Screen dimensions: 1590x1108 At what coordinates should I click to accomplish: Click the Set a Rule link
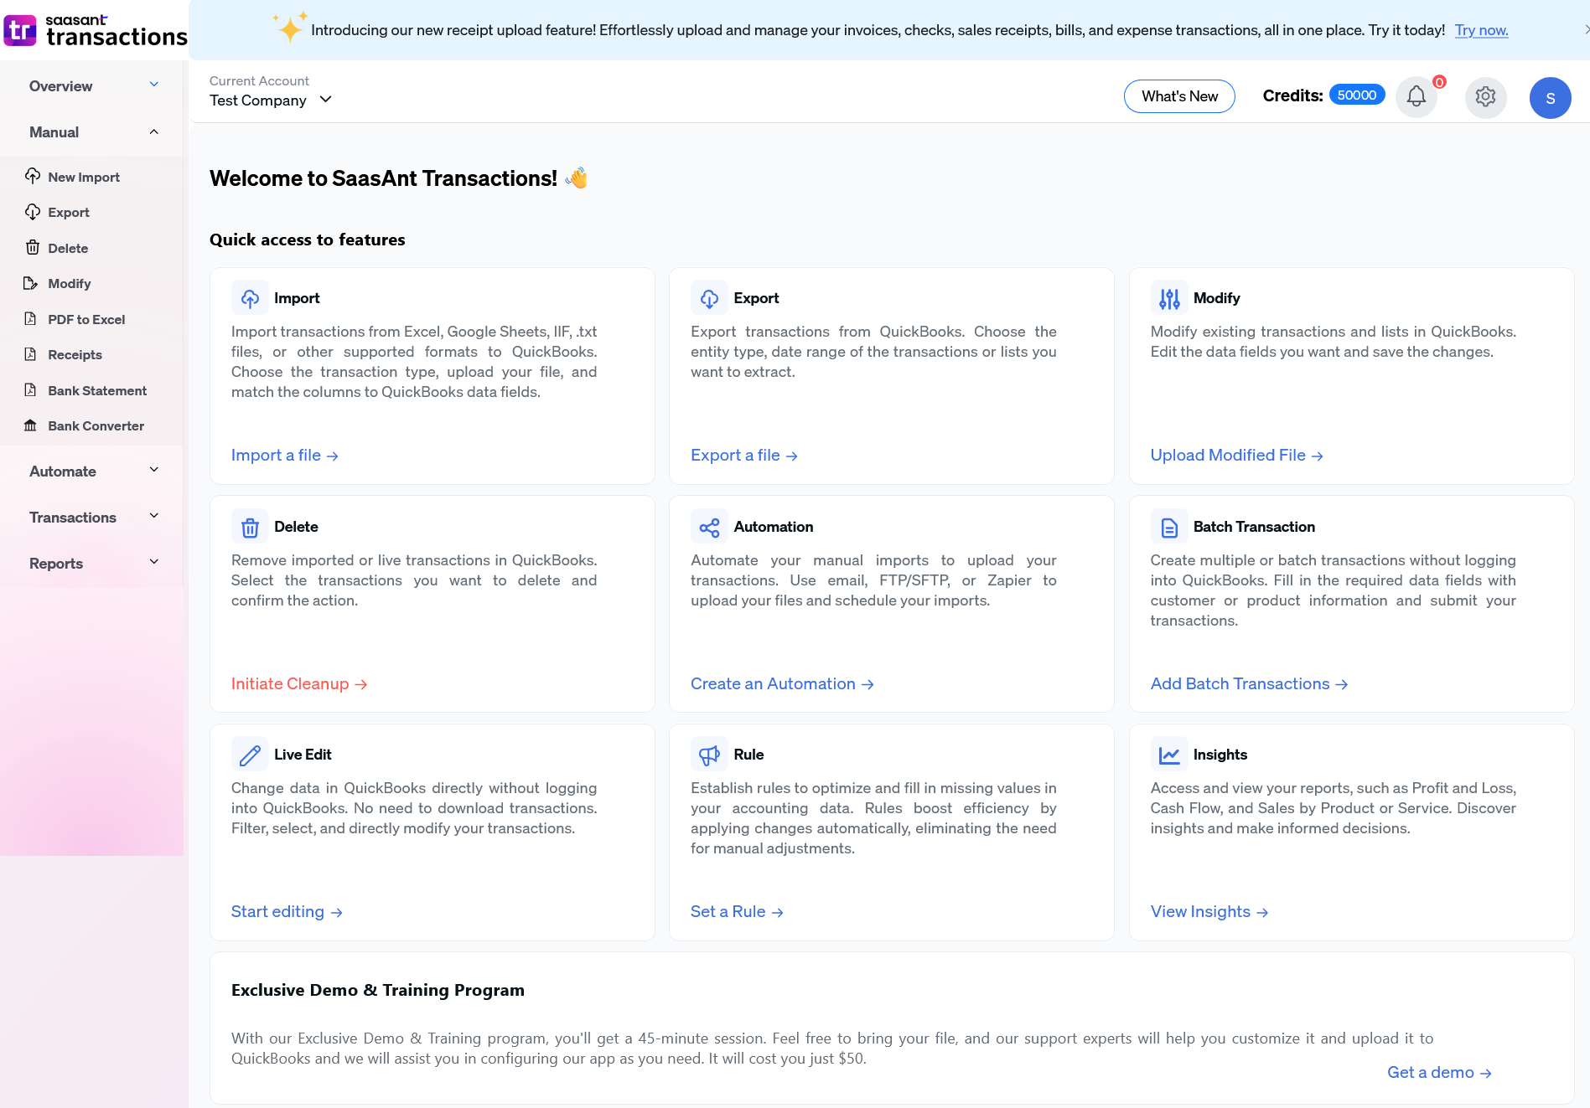[x=738, y=911]
